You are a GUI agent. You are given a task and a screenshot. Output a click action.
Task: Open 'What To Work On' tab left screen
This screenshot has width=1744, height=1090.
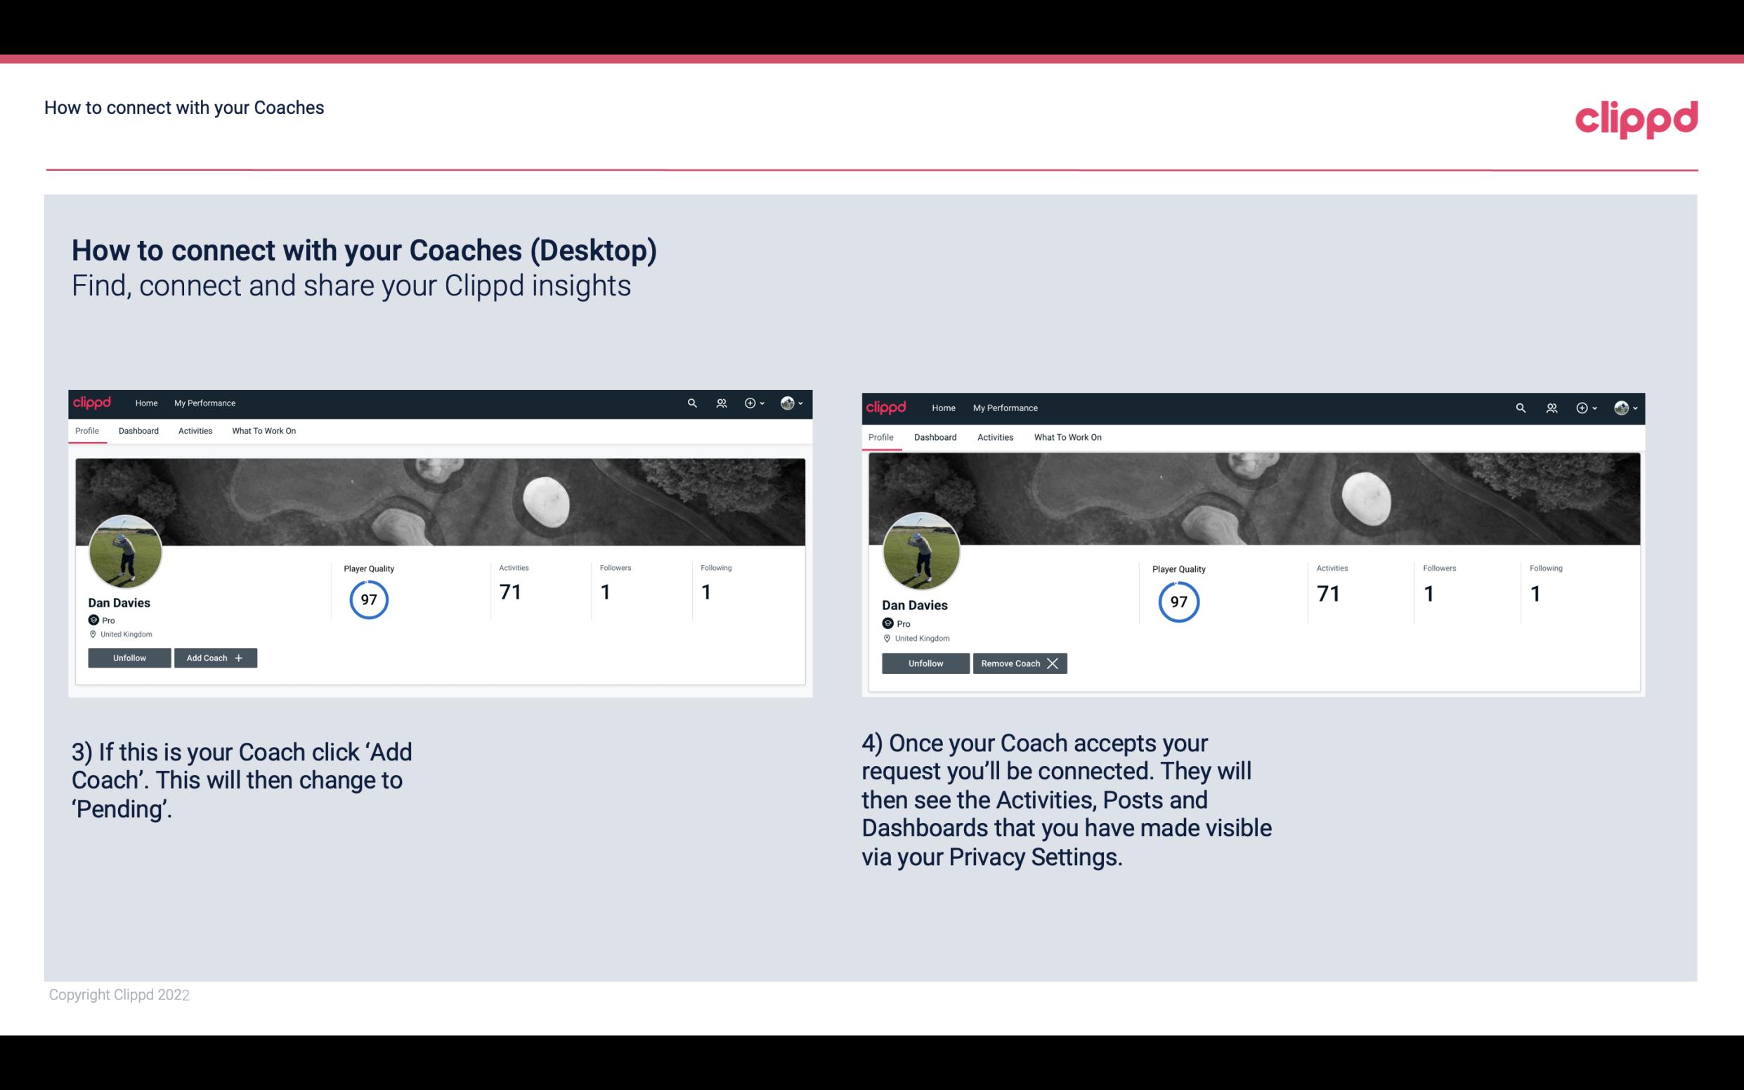[263, 431]
